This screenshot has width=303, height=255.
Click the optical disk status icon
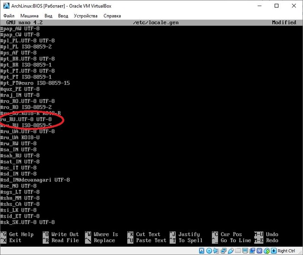[209, 251]
